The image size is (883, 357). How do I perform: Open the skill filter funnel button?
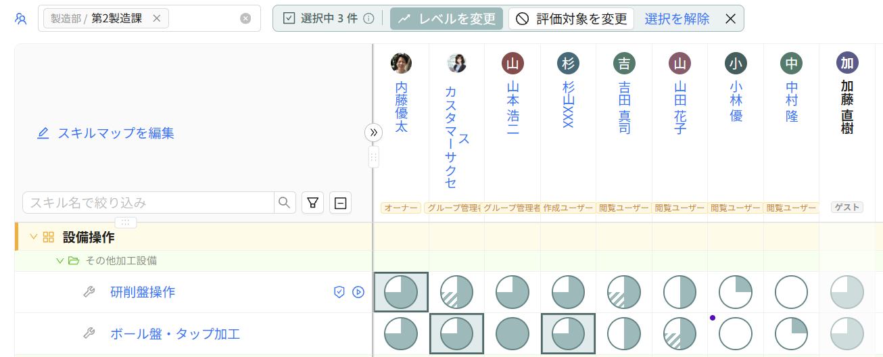(x=312, y=202)
